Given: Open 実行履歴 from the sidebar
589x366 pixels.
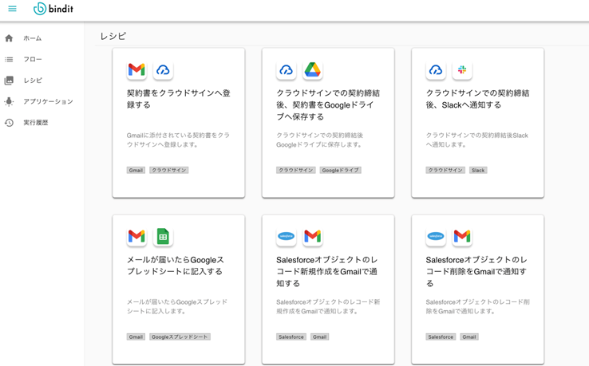Looking at the screenshot, I should 36,123.
